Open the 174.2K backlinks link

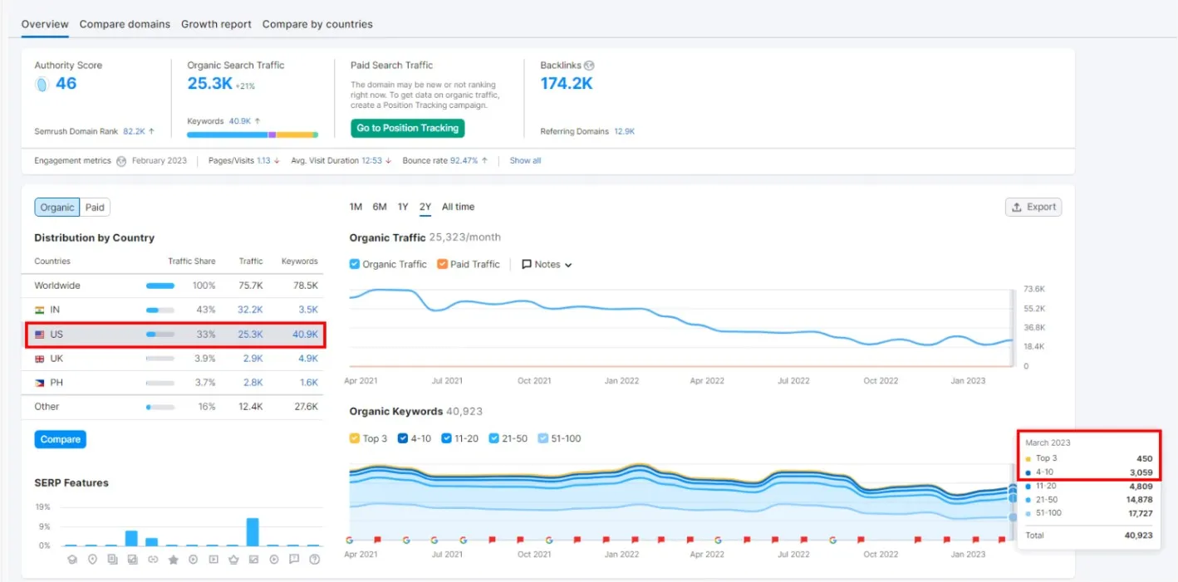(567, 83)
